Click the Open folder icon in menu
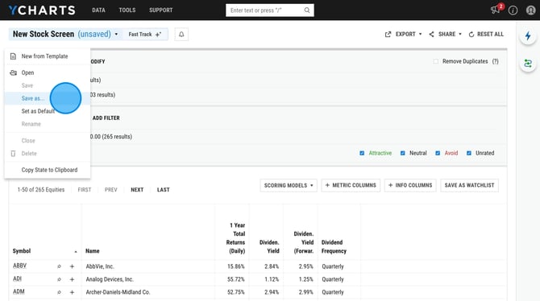Viewport: 540px width, 301px height. 13,72
